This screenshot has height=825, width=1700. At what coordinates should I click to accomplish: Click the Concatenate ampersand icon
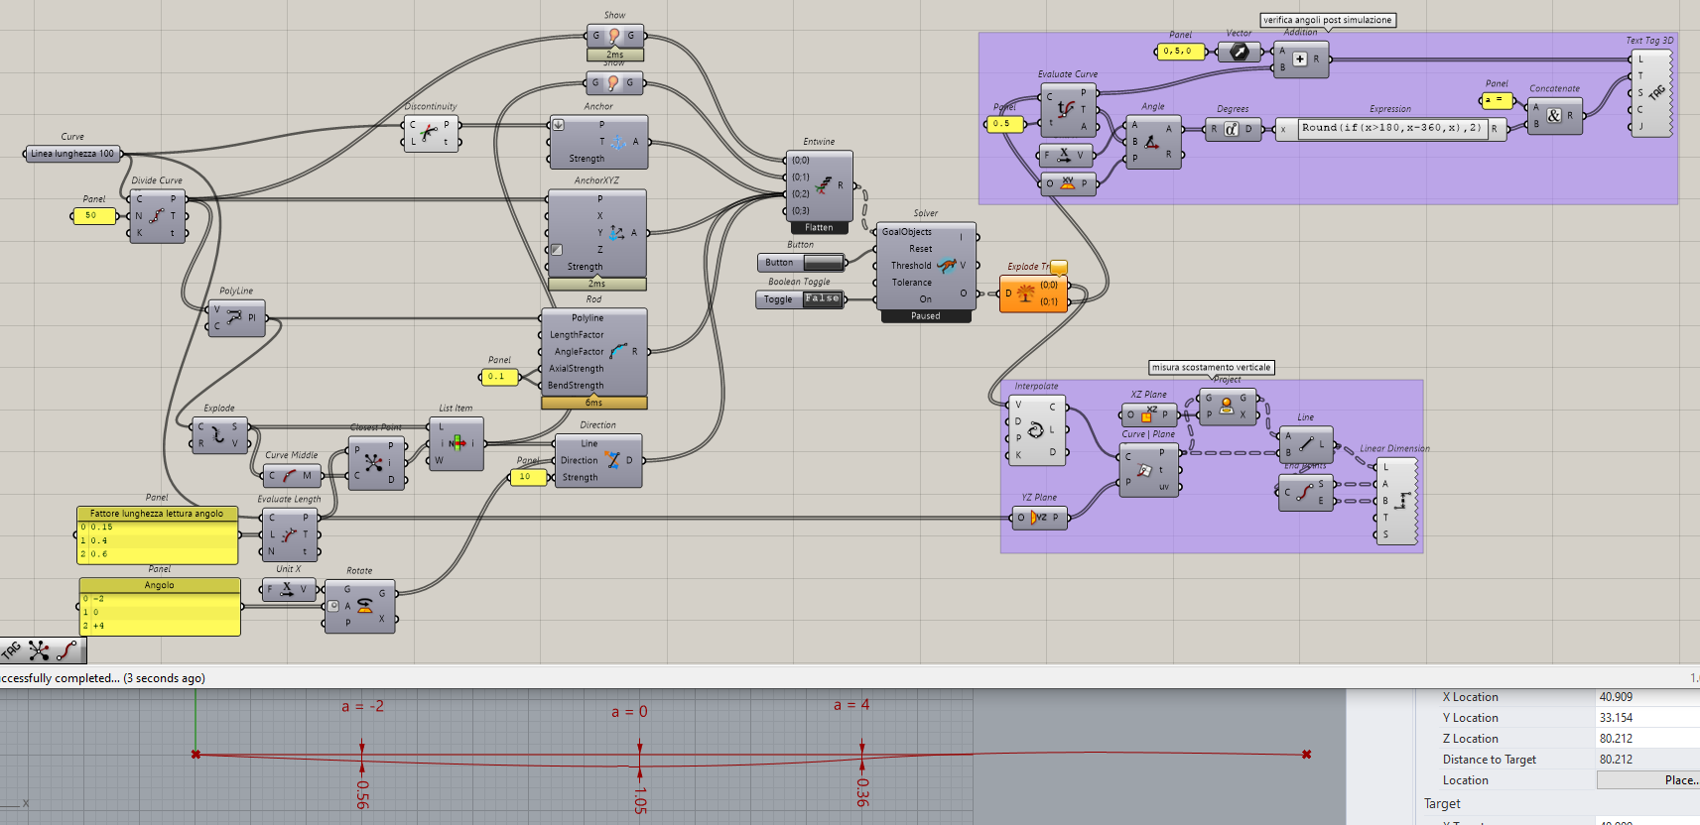pos(1553,115)
